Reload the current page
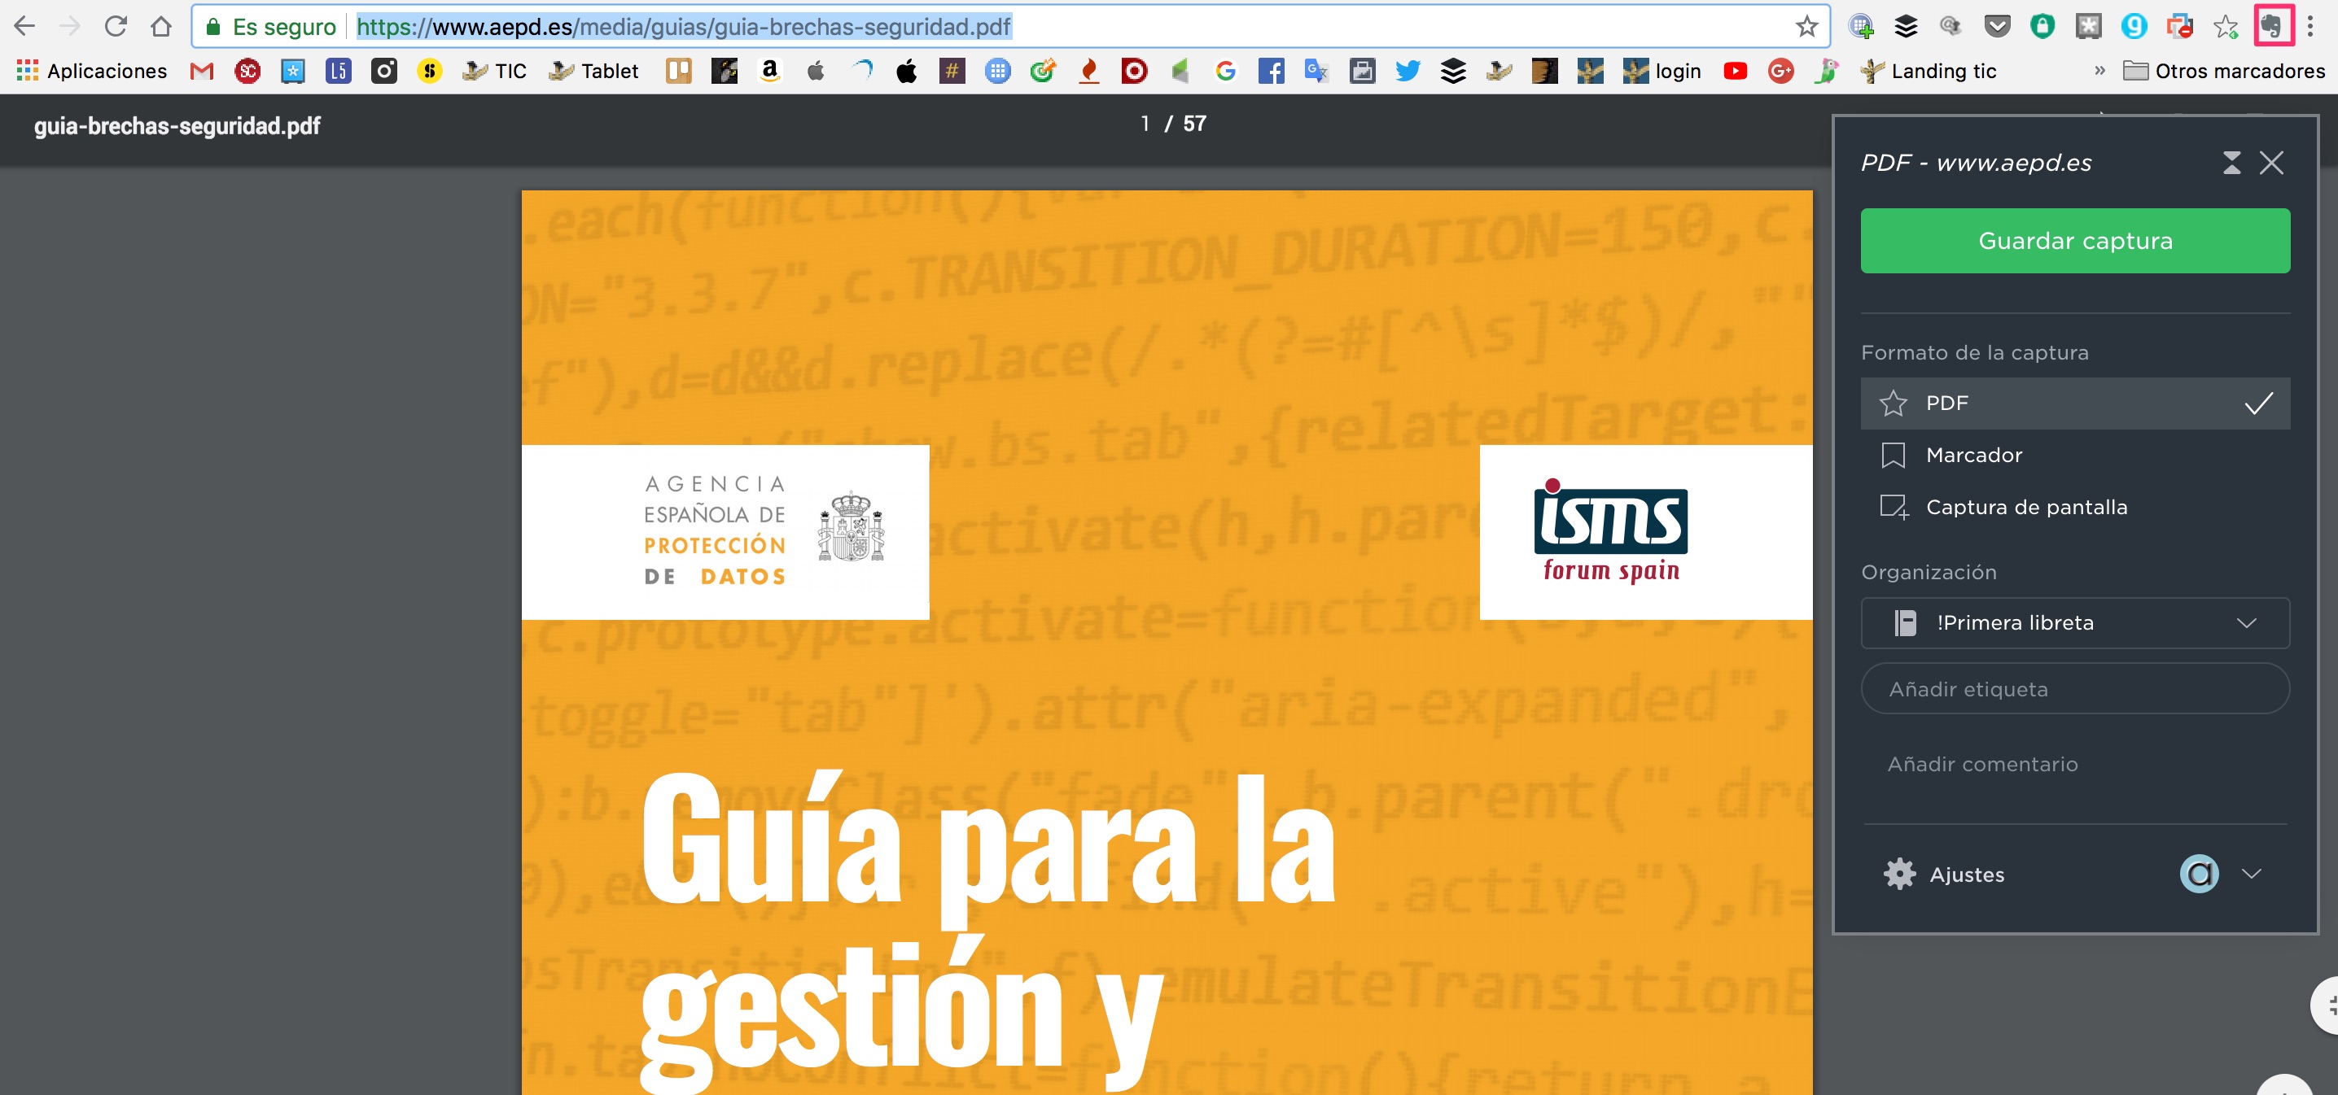 tap(116, 25)
